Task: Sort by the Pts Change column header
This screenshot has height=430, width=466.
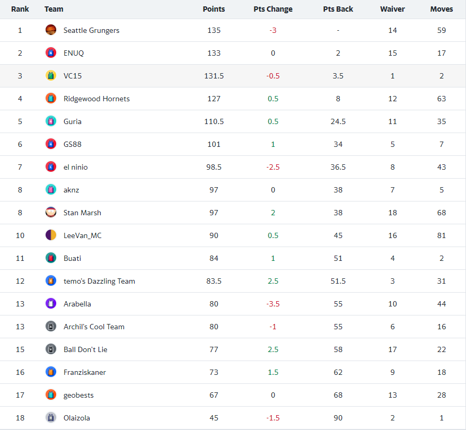Action: coord(273,9)
